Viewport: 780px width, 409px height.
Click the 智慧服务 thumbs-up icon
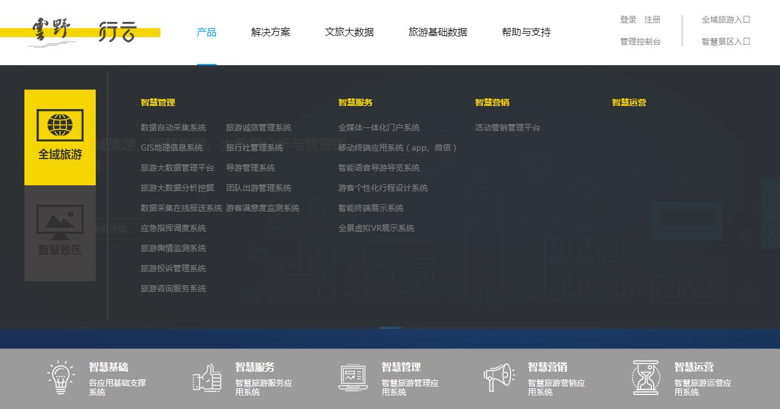[207, 378]
